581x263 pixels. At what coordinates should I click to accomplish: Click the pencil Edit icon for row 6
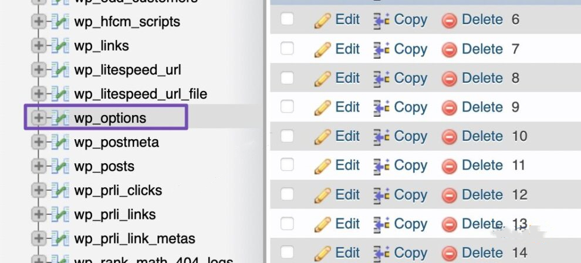point(322,21)
